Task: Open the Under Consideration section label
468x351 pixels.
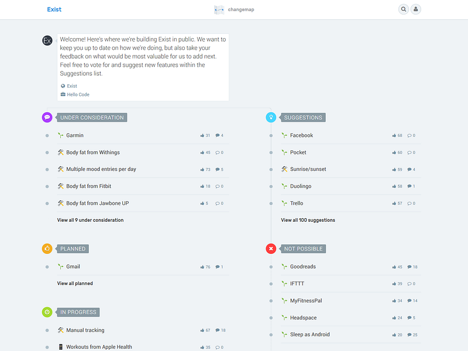Action: (x=92, y=118)
